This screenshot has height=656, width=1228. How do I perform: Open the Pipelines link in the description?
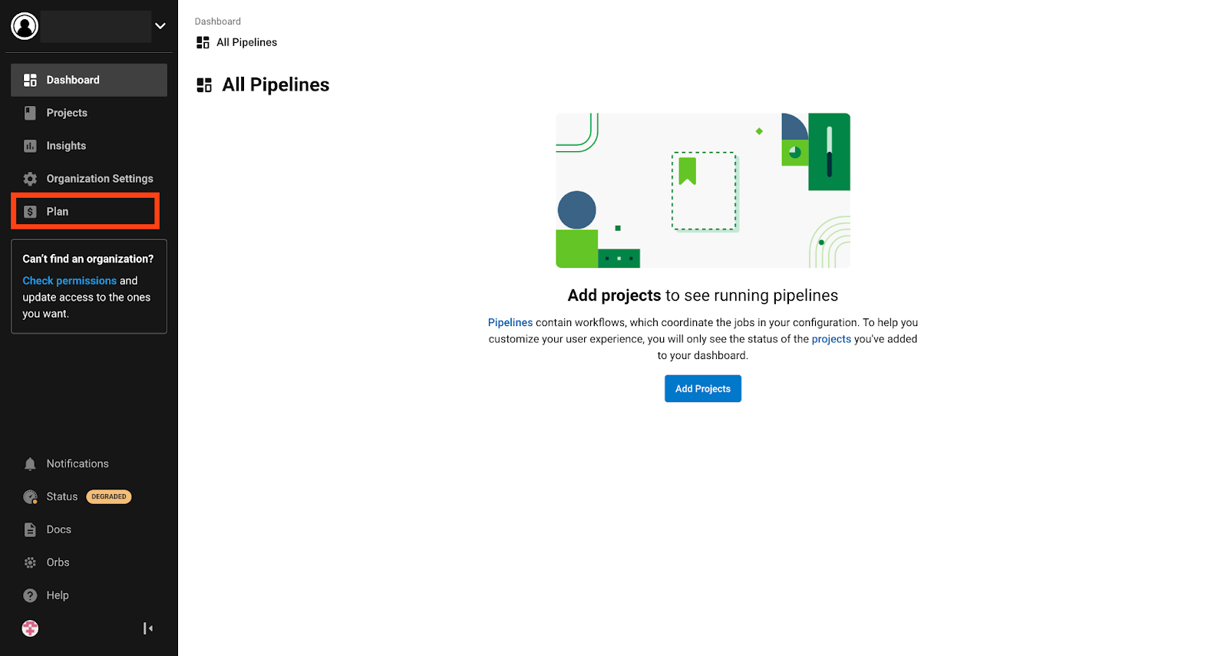pyautogui.click(x=510, y=322)
